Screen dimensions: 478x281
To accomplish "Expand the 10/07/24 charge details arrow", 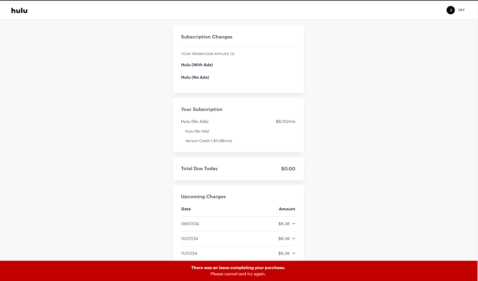I will click(x=294, y=238).
